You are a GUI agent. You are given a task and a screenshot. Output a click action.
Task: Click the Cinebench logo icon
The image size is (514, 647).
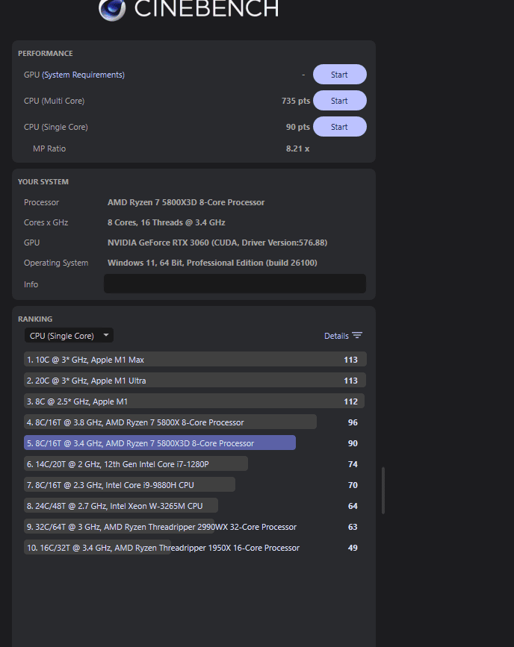[x=112, y=9]
